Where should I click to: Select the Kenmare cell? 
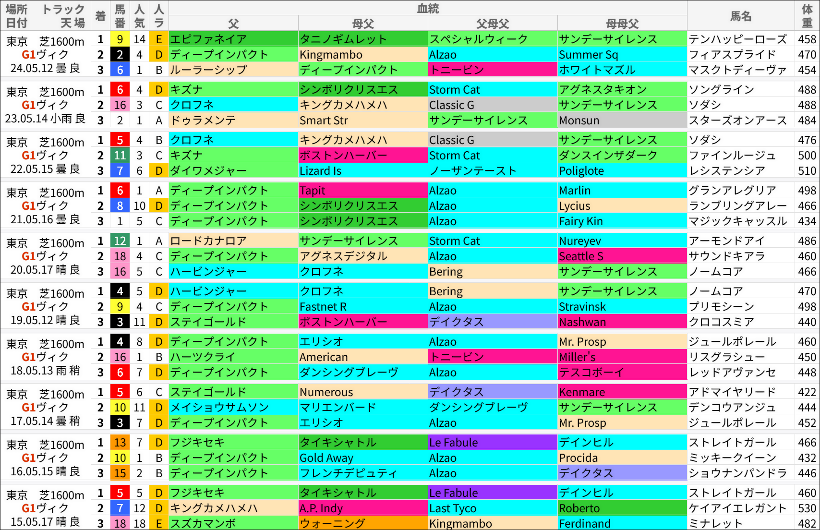coord(622,392)
